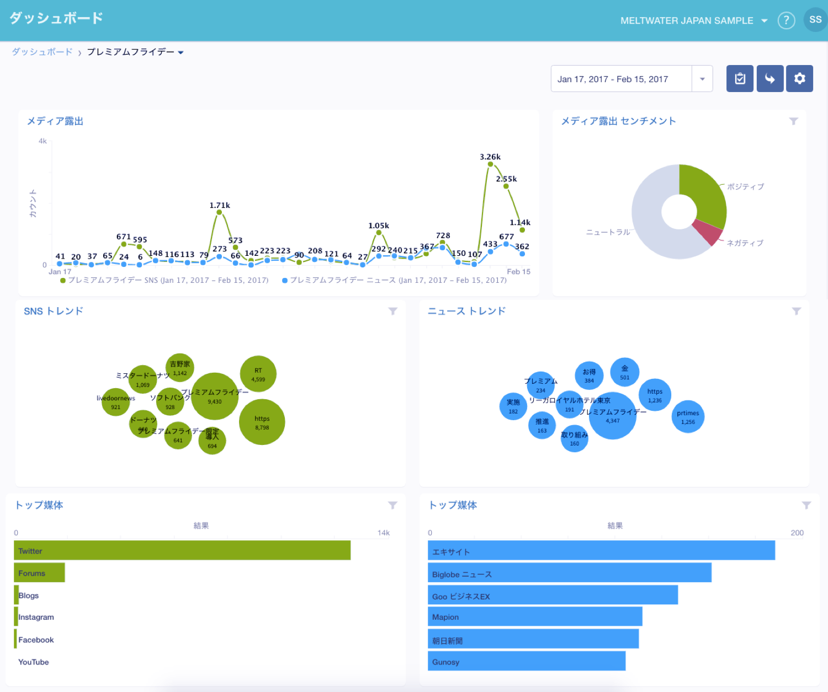Click the Gunosy bar
This screenshot has height=692, width=828.
527,661
